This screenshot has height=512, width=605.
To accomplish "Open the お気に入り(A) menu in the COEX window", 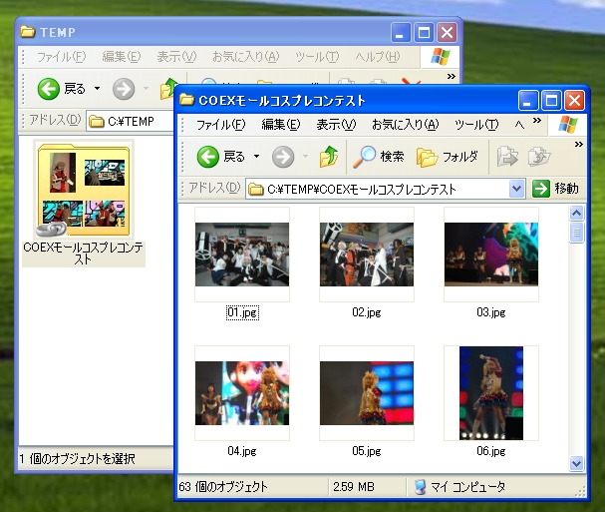I will coord(406,125).
